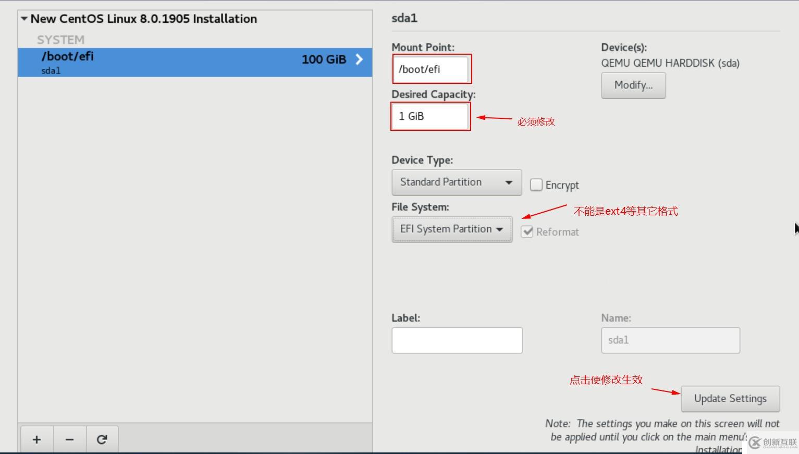This screenshot has height=454, width=799.
Task: Select the /boot/efi sda1 partition row
Action: pos(195,63)
